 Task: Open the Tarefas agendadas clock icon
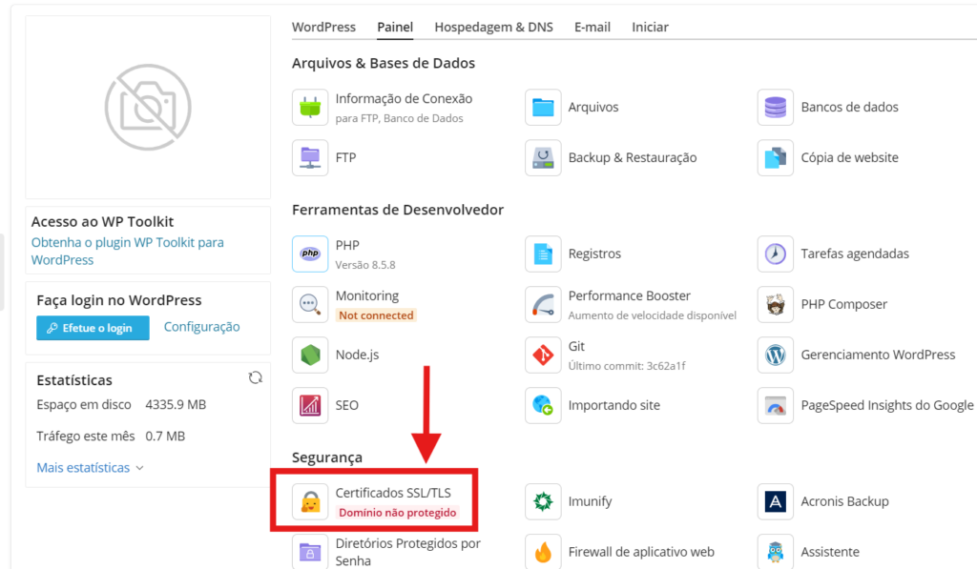(x=775, y=254)
